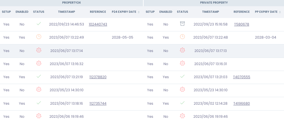This screenshot has width=284, height=123.
Task: Open reference link T580678
Action: tap(242, 24)
